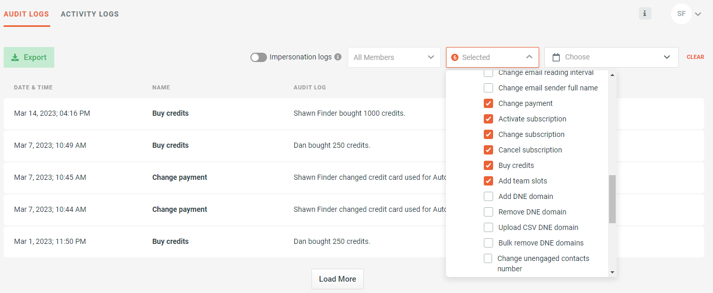Click scrollbar down arrow in dropdown

click(x=613, y=272)
